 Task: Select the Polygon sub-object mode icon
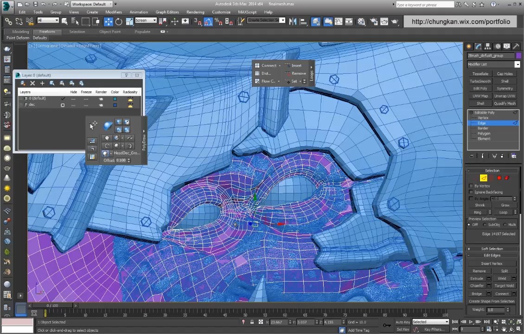click(x=484, y=133)
